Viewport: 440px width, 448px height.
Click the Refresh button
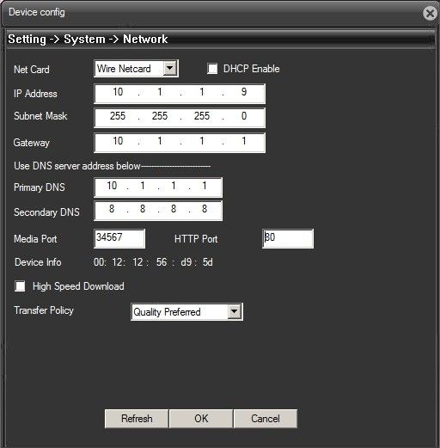pos(137,419)
